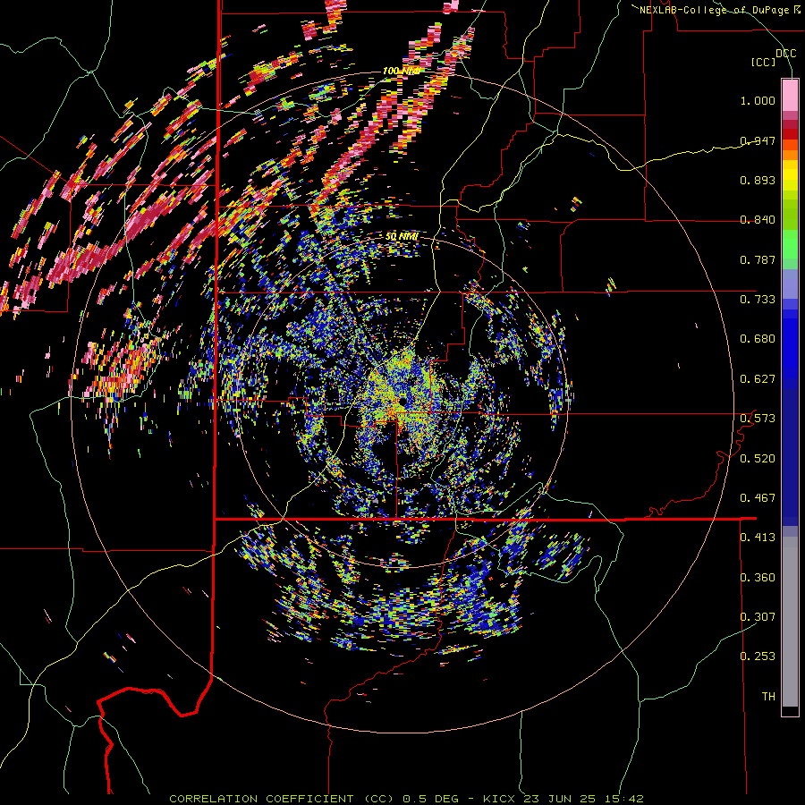This screenshot has height=805, width=805.
Task: Select the 0.893 scale value
Action: 758,180
